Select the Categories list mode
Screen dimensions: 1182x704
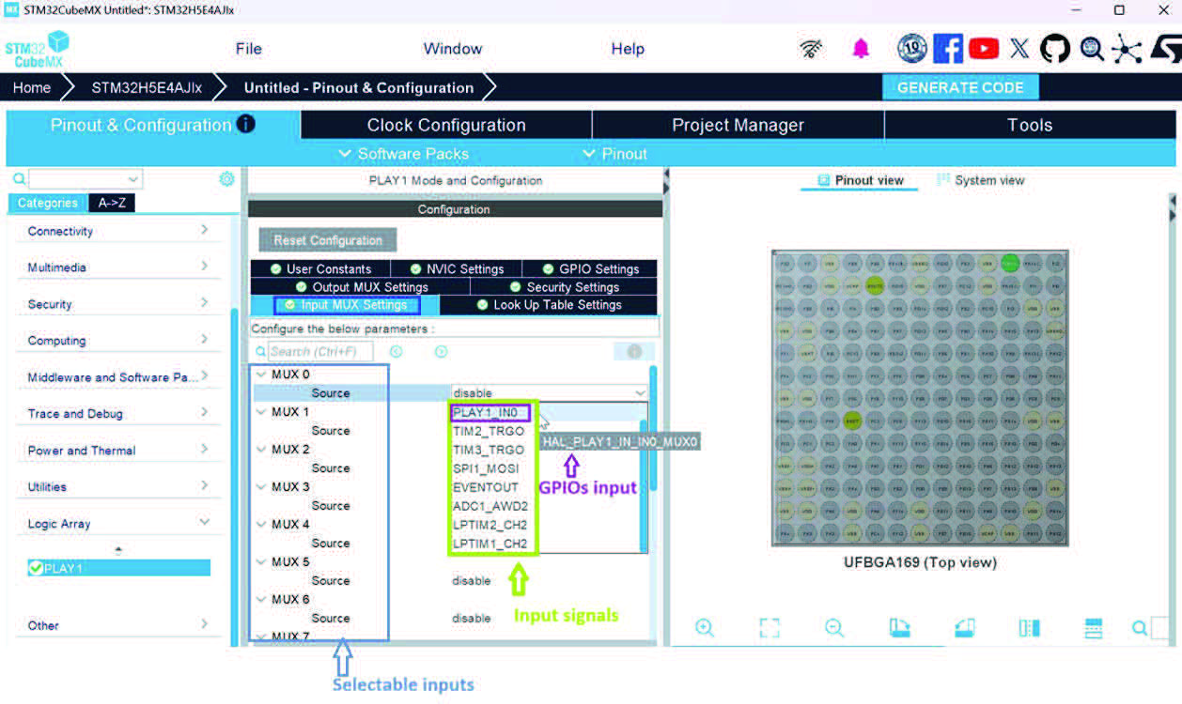47,203
